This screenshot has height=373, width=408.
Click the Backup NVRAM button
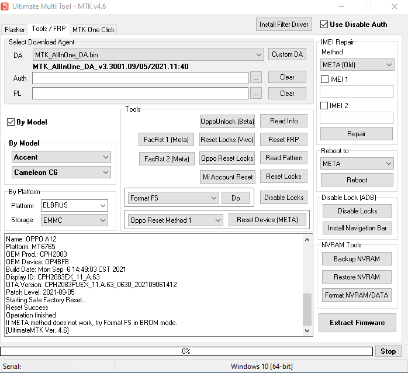(357, 259)
